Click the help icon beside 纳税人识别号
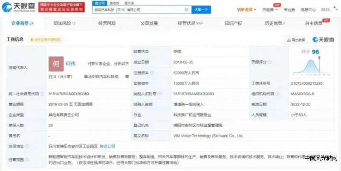This screenshot has height=171, width=341. (x=159, y=94)
